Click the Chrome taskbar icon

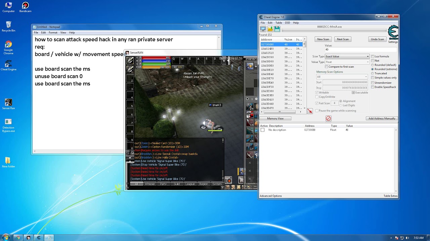coord(18,238)
